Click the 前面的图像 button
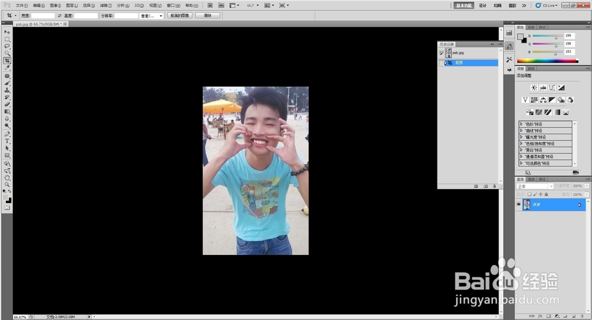592x320 pixels. click(x=180, y=15)
